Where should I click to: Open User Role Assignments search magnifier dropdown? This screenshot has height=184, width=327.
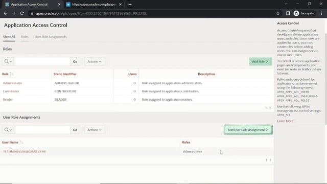pos(8,130)
